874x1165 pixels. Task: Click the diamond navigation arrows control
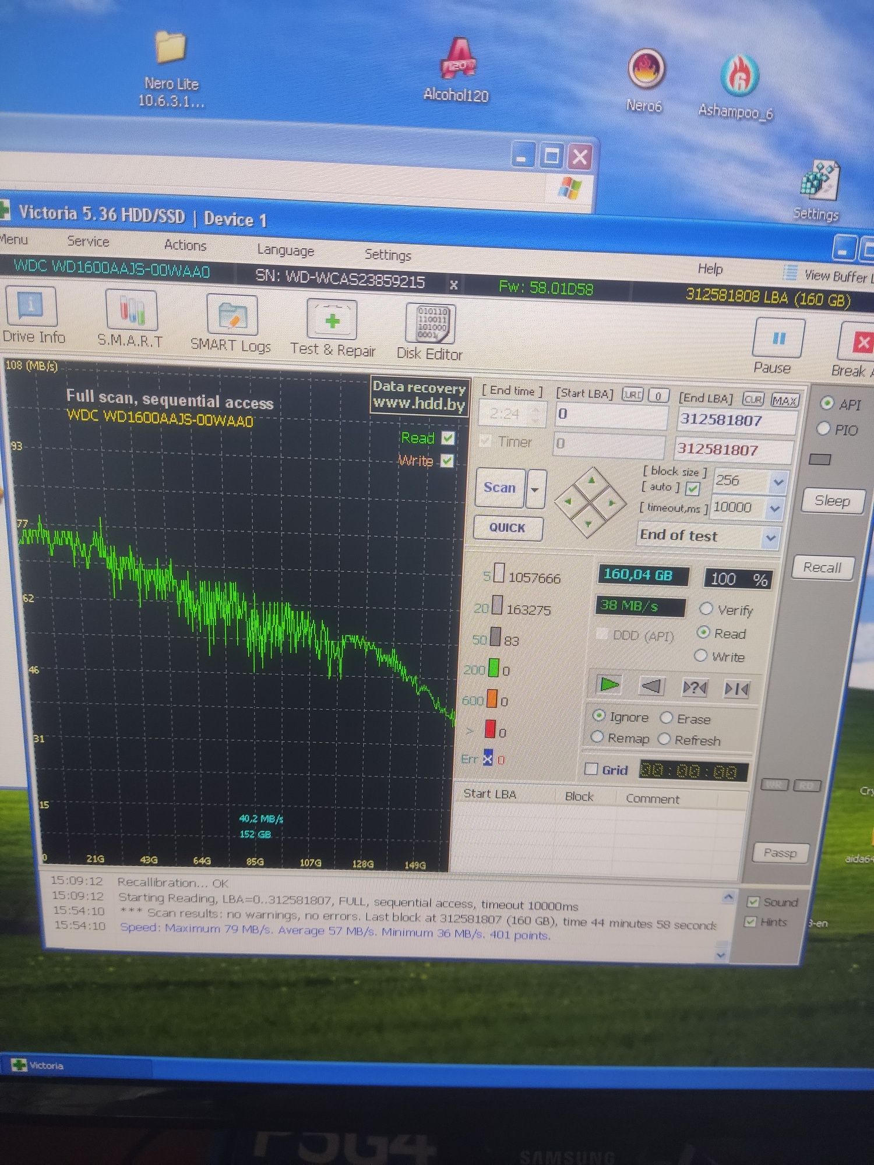(590, 503)
